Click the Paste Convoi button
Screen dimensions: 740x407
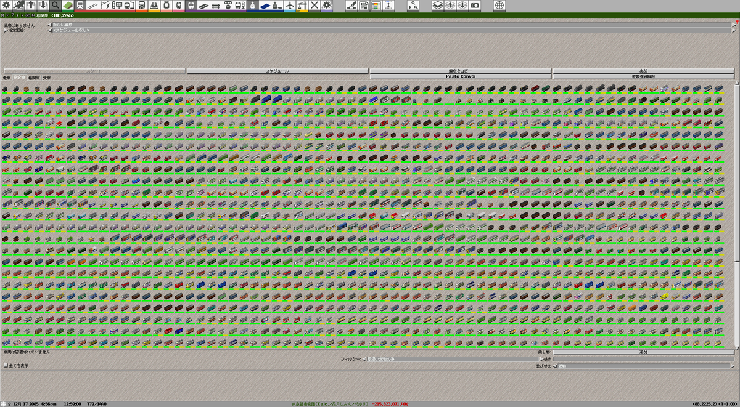click(460, 76)
